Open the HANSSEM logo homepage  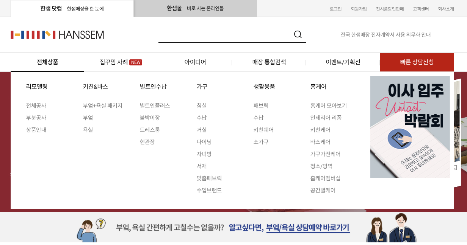(57, 35)
